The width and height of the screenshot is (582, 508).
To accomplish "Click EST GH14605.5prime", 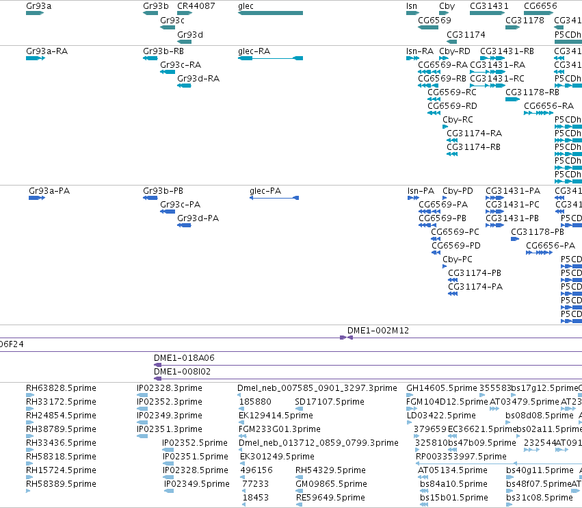I will click(x=442, y=388).
